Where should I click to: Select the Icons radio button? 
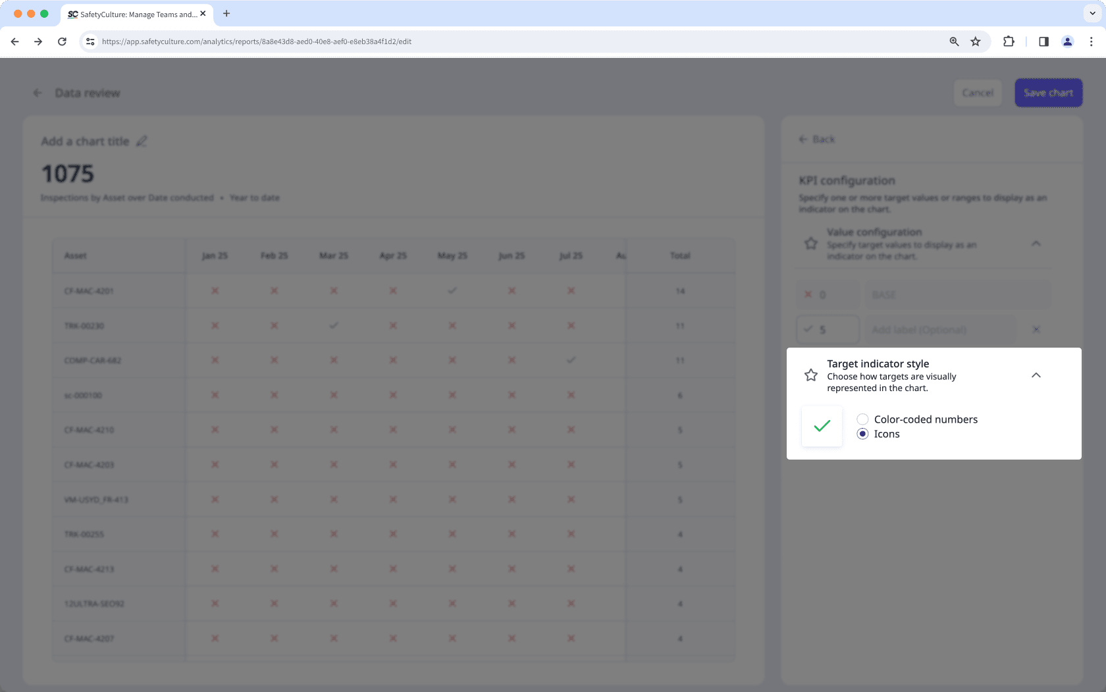[862, 434]
